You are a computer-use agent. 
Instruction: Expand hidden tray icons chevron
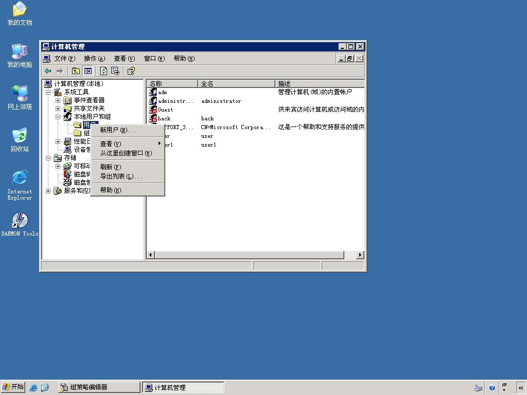point(521,388)
